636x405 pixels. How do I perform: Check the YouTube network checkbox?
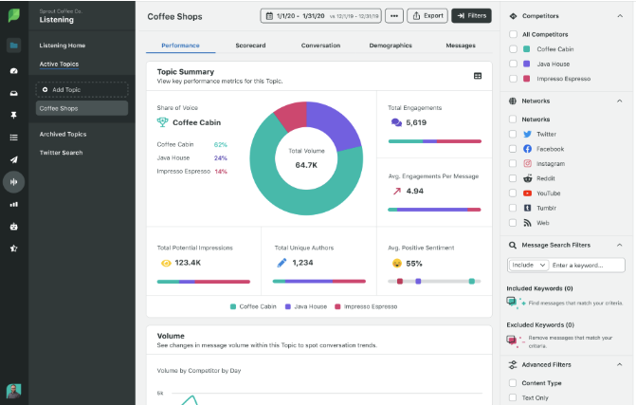(x=513, y=193)
